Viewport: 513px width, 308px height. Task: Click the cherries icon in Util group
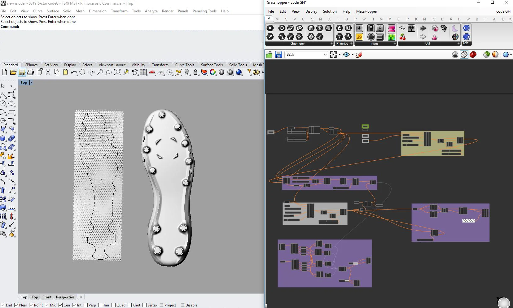pos(402,37)
